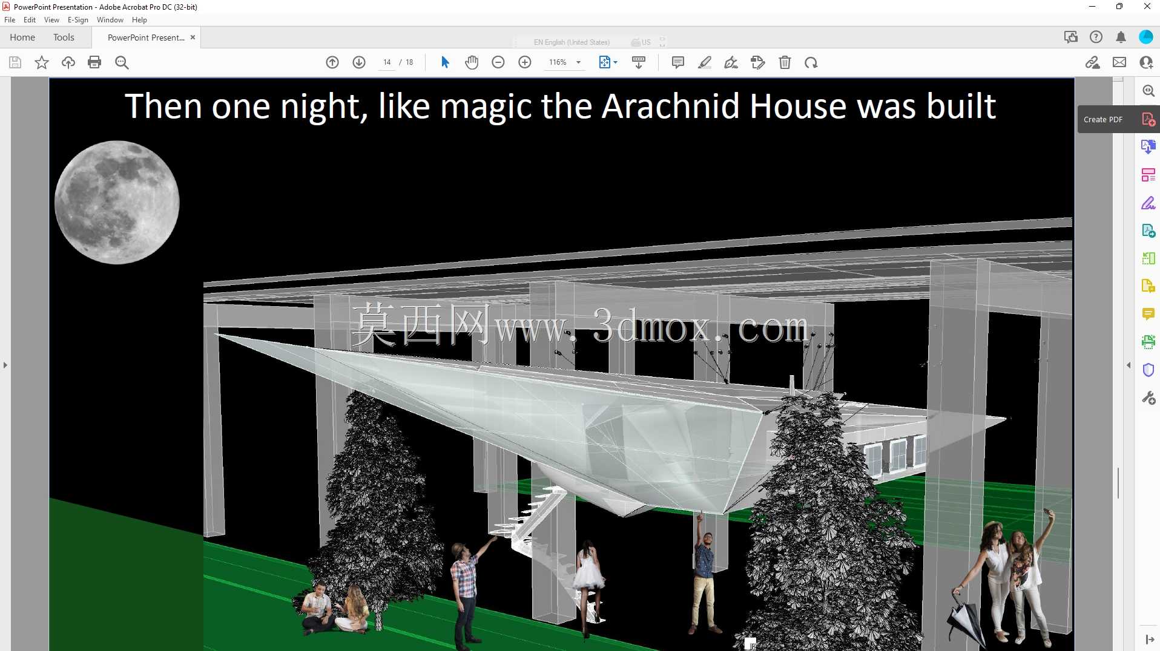Open the Comment tool in right pane
This screenshot has width=1160, height=651.
pyautogui.click(x=1148, y=314)
